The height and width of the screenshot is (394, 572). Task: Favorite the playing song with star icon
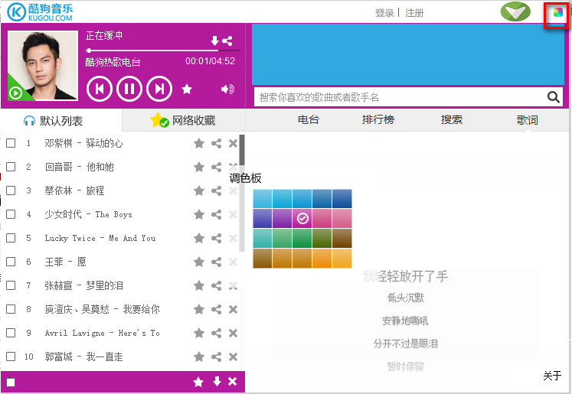point(187,89)
